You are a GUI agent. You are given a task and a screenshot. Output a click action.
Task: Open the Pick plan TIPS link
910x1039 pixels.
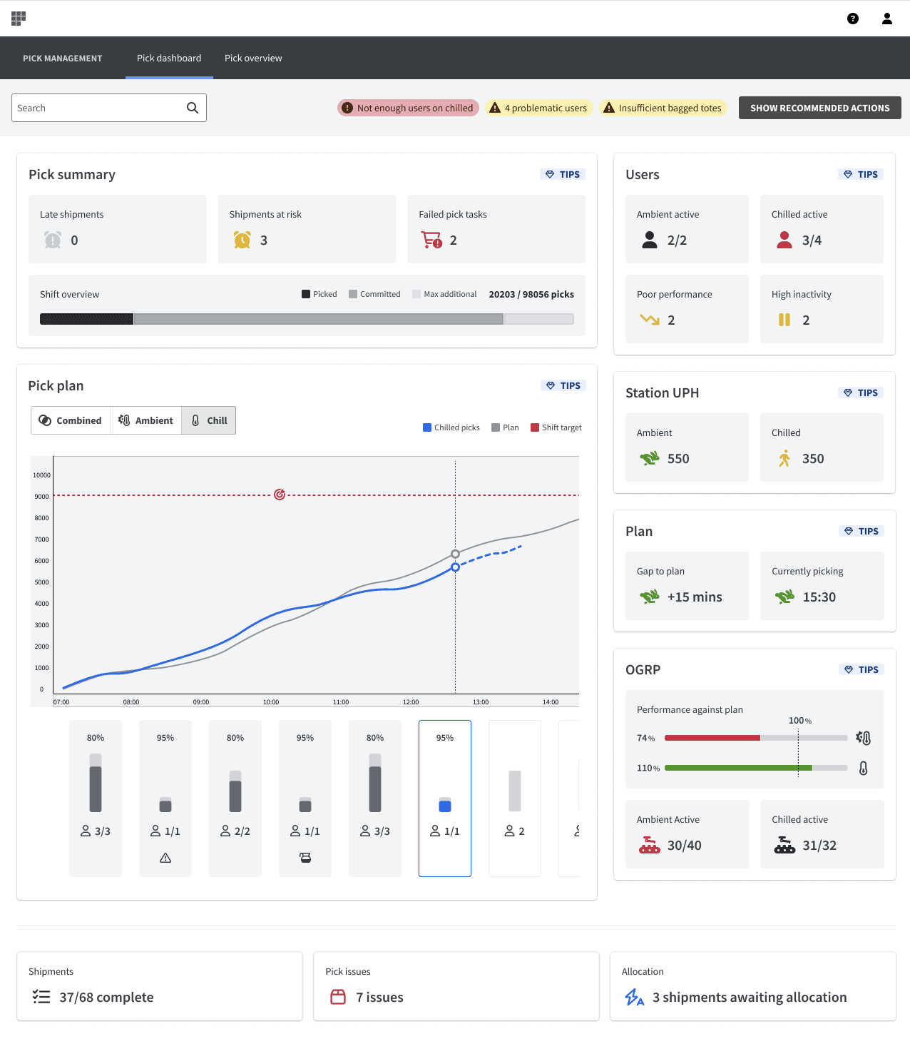tap(563, 385)
